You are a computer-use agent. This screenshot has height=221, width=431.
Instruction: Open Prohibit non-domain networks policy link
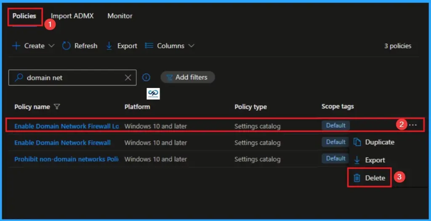pos(67,159)
